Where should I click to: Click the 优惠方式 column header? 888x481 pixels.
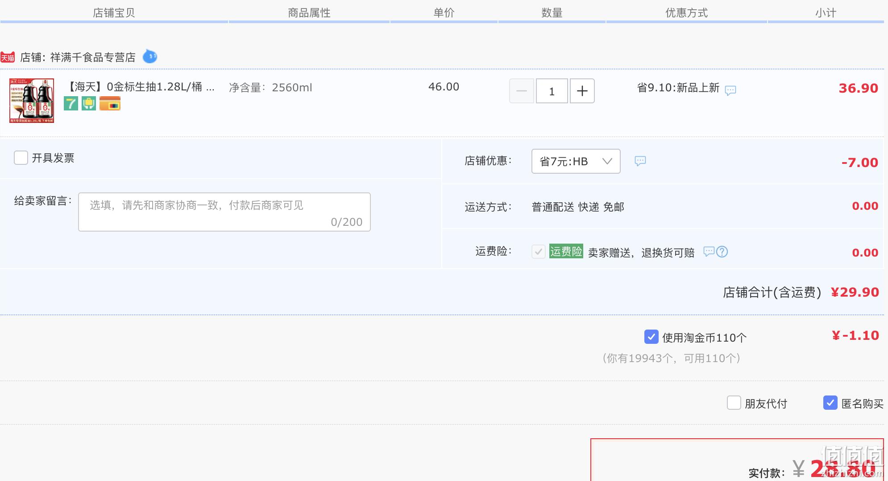[x=687, y=13]
